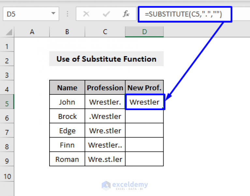Click the Use of Substitute Function title cell
This screenshot has height=196, width=250.
click(106, 59)
